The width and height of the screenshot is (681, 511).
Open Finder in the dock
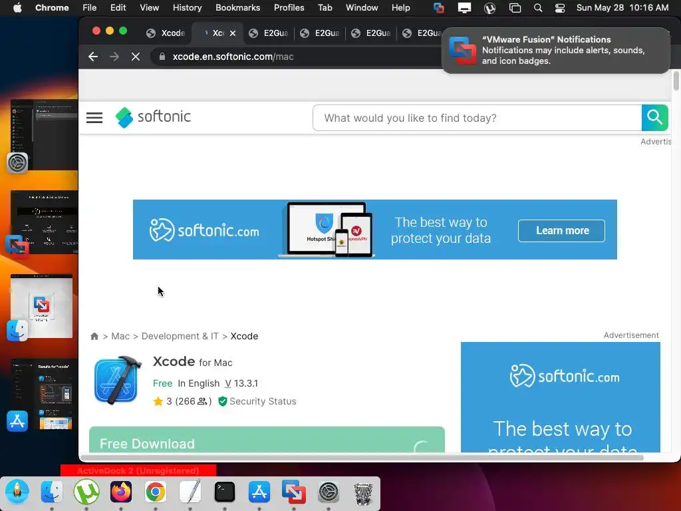52,492
